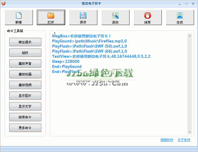Click the TextView script line
Image resolution: width=198 pixels, height=152 pixels.
pyautogui.click(x=101, y=57)
